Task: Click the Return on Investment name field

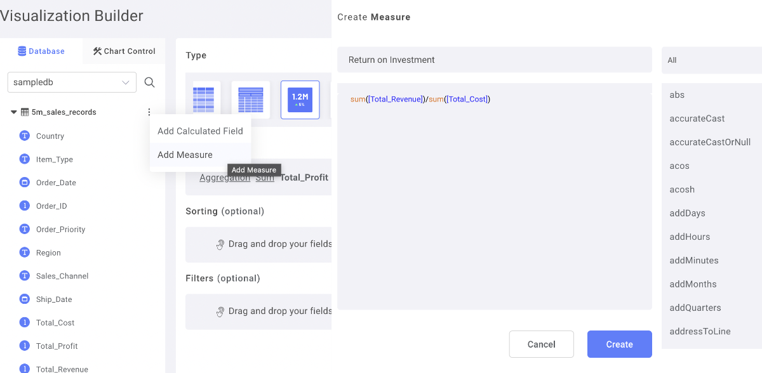Action: tap(494, 60)
